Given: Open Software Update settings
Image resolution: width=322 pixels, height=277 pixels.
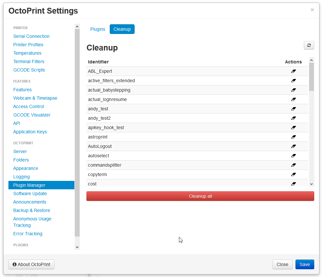Looking at the screenshot, I should click(30, 194).
